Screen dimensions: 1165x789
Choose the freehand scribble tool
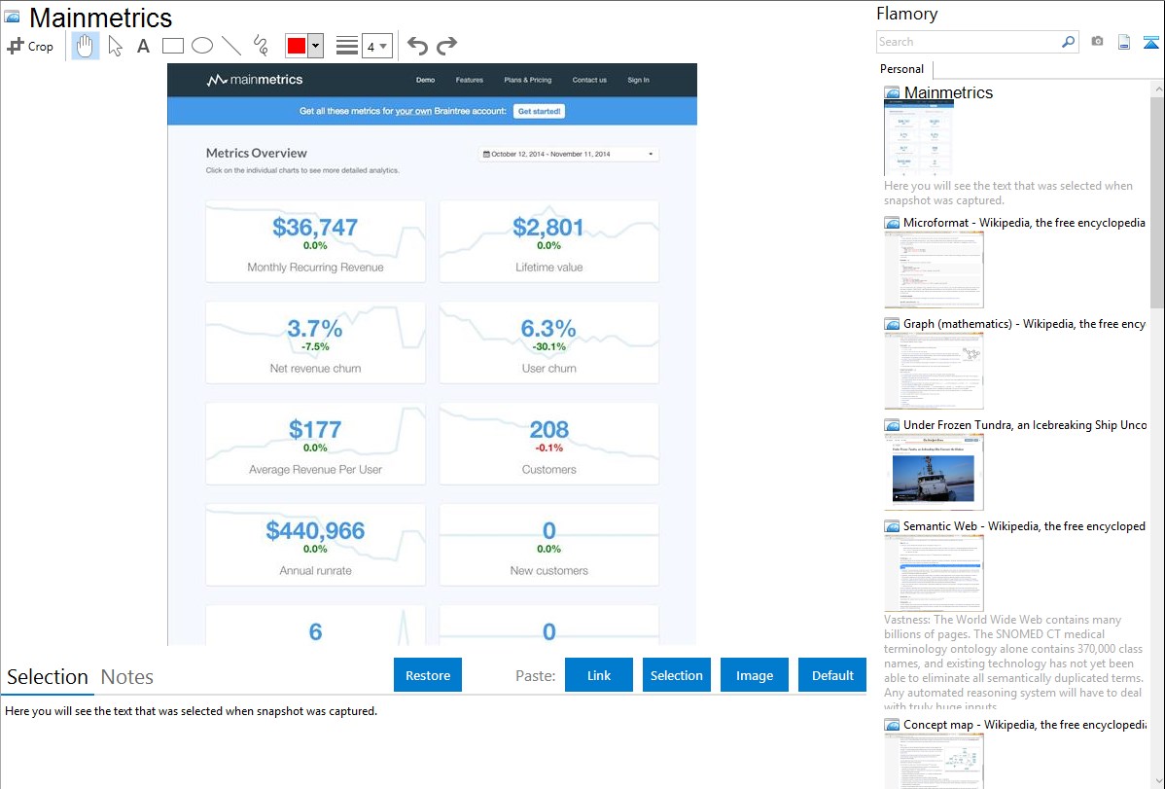click(261, 46)
